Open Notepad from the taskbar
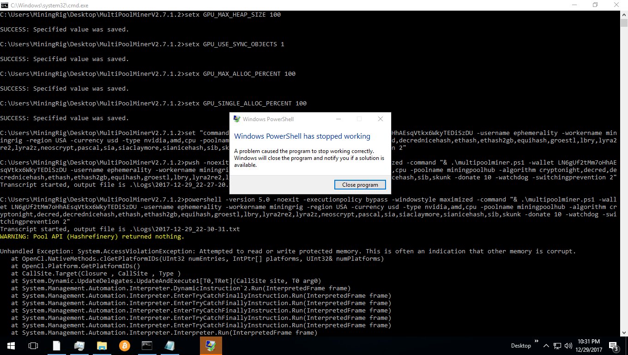628x355 pixels. coord(169,345)
